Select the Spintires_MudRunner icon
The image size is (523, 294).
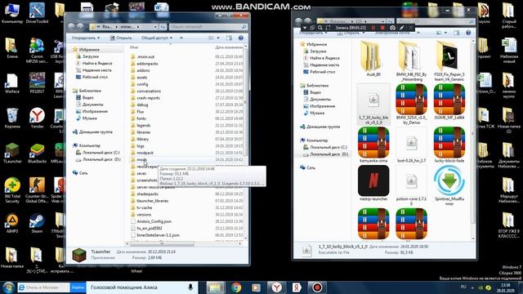click(449, 185)
